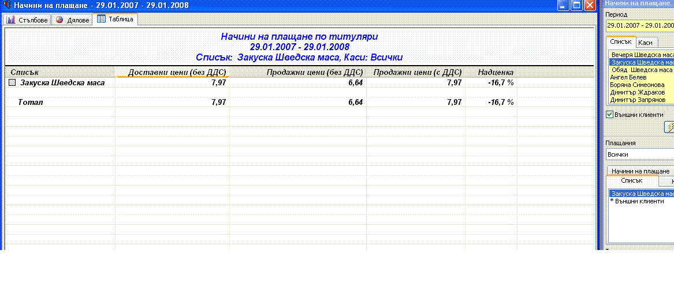Click the bar chart icon on Стълбове tab

pos(11,20)
